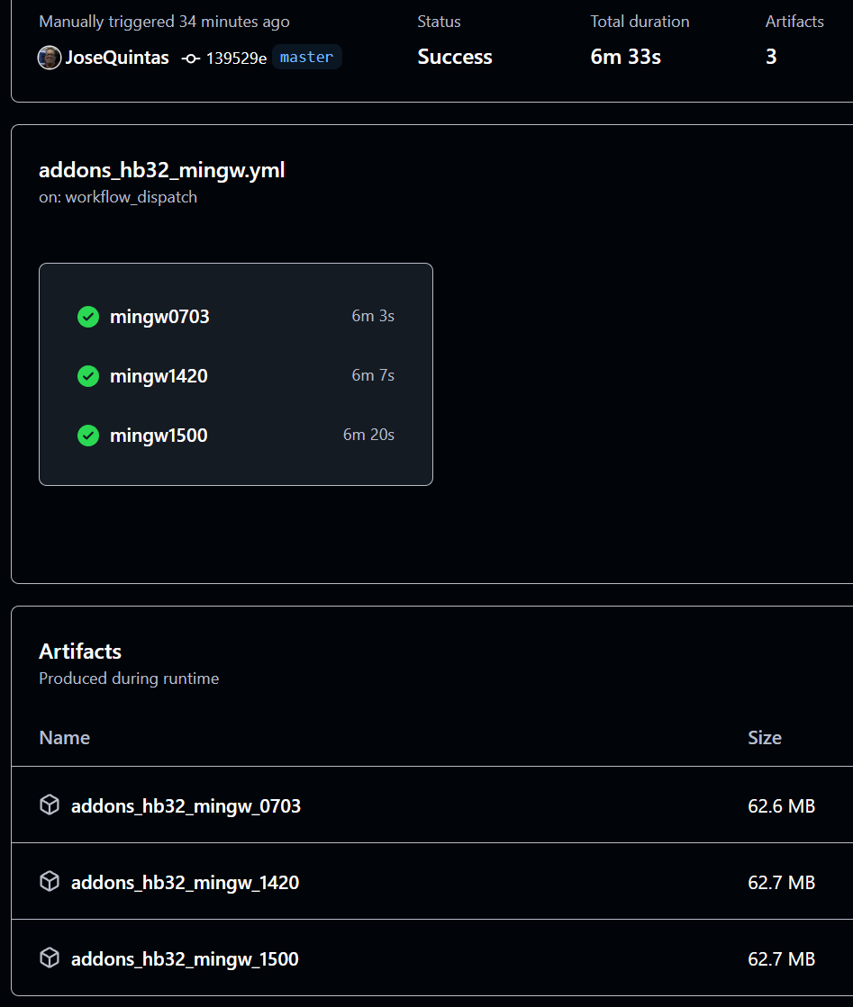Click the artifacts count 3
This screenshot has width=853, height=1007.
tap(771, 57)
